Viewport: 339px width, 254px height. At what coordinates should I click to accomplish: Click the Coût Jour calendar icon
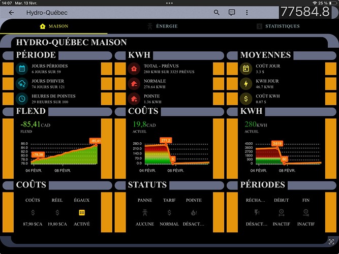pos(246,69)
